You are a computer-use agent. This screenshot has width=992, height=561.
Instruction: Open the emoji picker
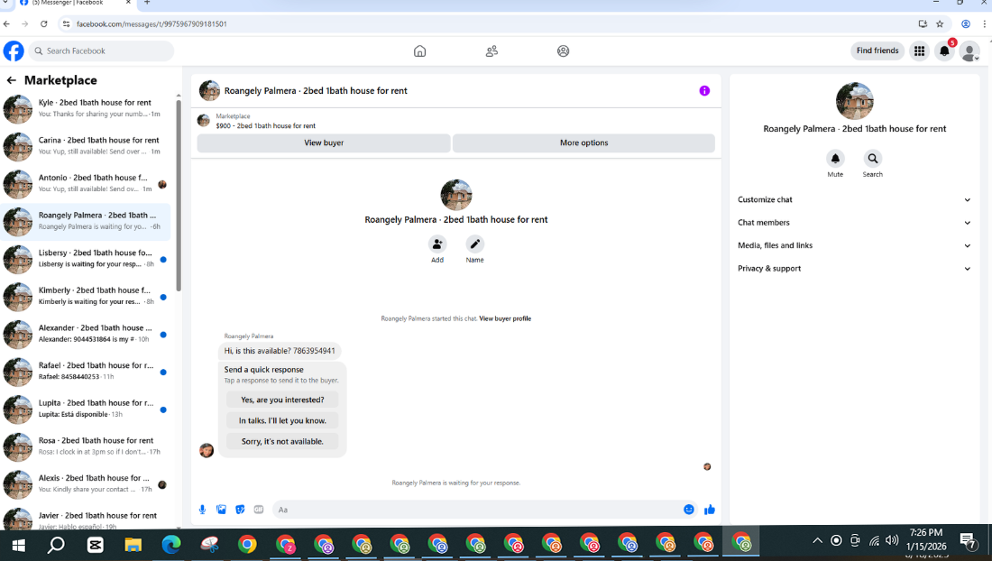click(689, 510)
